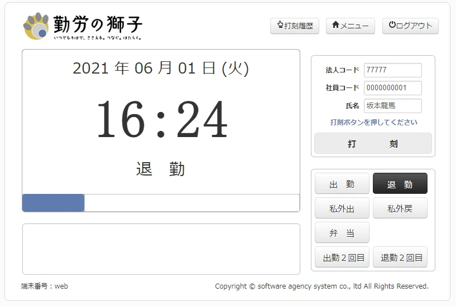Click the 法人コード input field
The height and width of the screenshot is (307, 456).
click(392, 70)
